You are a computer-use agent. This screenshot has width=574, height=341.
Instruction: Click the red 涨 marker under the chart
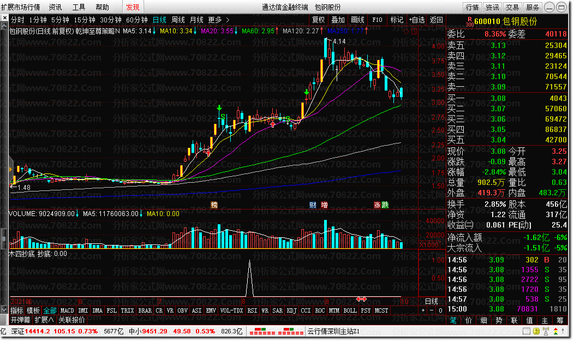377,205
